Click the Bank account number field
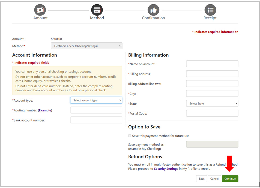The width and height of the screenshot is (260, 188). tap(96, 120)
